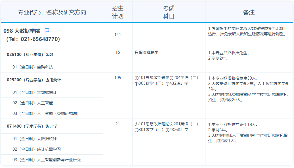Click the 应用统计 enrollment plan number 105
The image size is (294, 168).
[117, 78]
